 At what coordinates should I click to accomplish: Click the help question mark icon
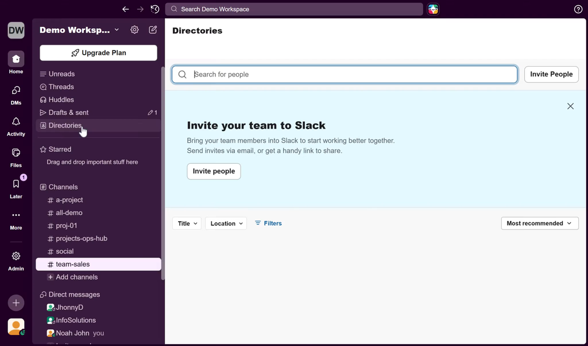578,9
